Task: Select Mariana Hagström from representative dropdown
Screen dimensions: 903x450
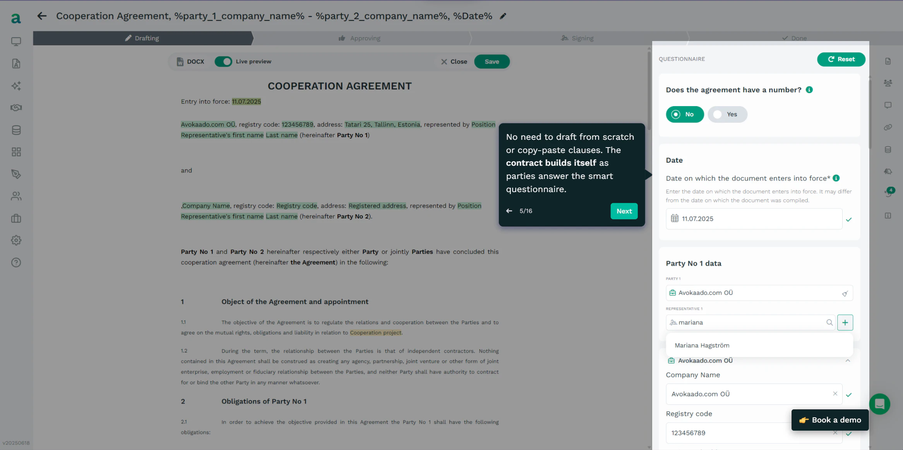Action: 702,345
